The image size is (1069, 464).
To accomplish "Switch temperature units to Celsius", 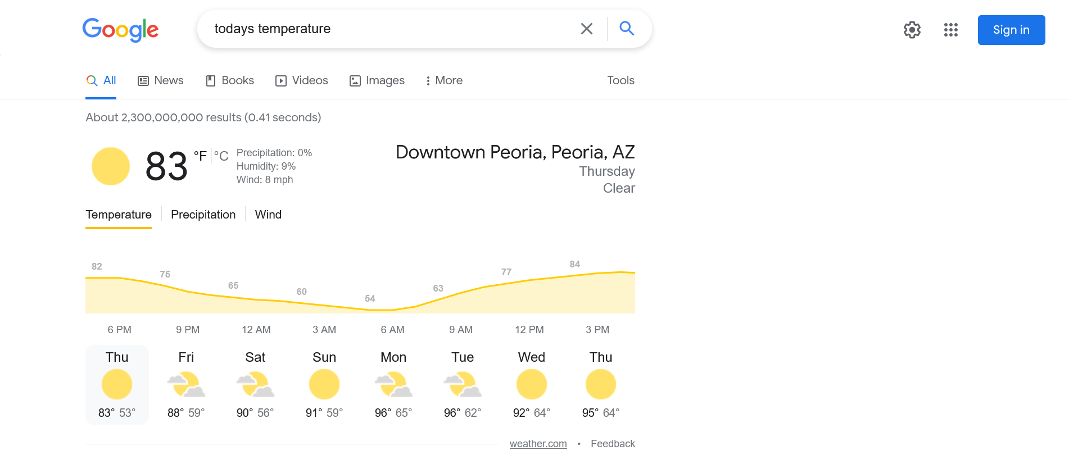I will (221, 156).
